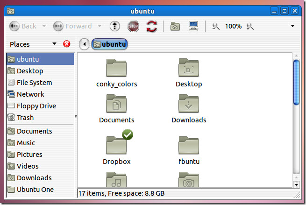306x205 pixels.
Task: Maximize the ubuntu window
Action: (x=285, y=11)
